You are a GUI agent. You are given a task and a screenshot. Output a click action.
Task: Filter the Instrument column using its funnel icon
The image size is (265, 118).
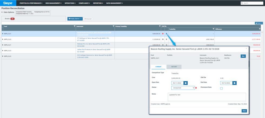113,26
